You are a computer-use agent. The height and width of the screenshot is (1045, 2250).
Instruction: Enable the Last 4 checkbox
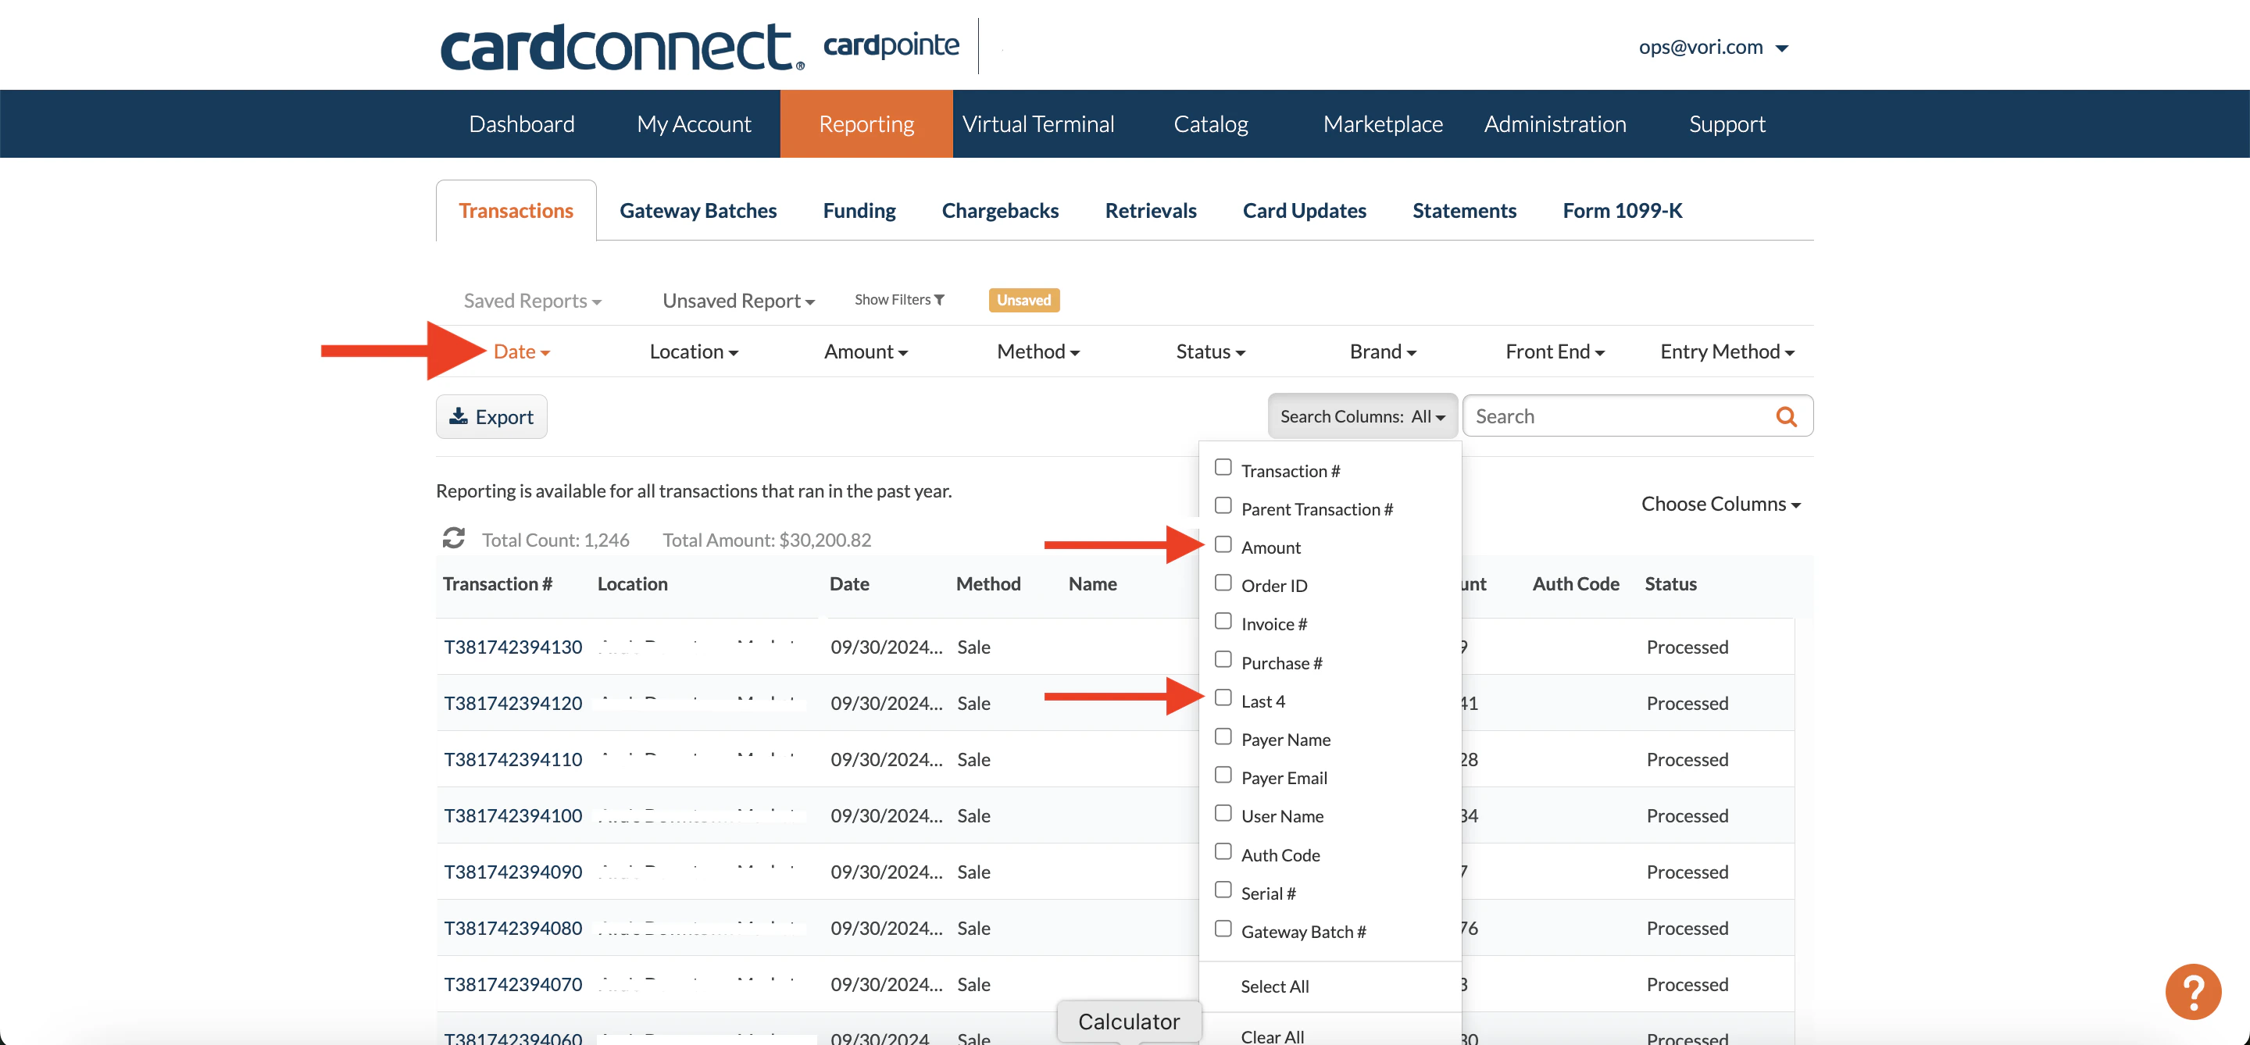click(1223, 698)
